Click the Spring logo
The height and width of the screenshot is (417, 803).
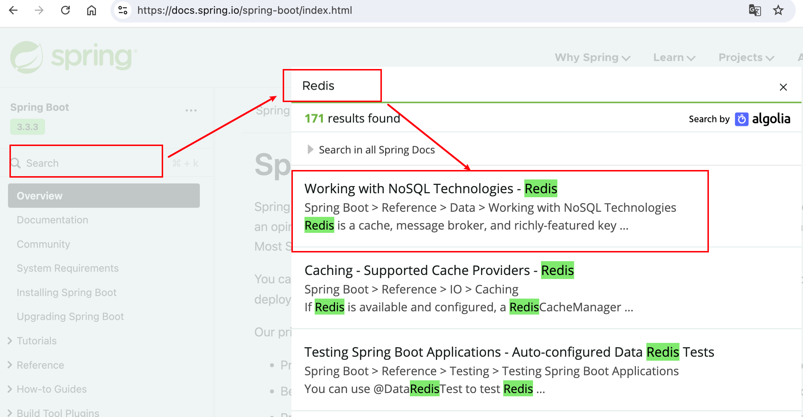74,57
